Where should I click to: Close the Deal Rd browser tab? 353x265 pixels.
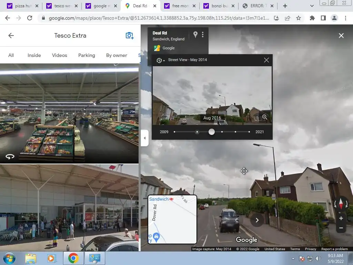tap(155, 6)
